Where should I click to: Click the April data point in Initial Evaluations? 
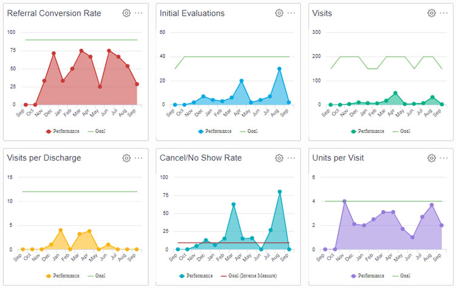(241, 81)
